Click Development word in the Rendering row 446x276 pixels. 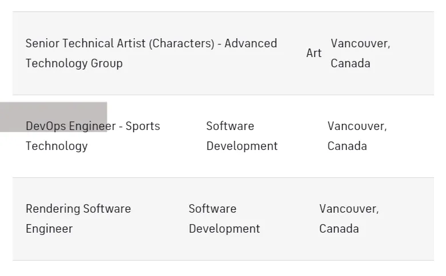coord(224,229)
